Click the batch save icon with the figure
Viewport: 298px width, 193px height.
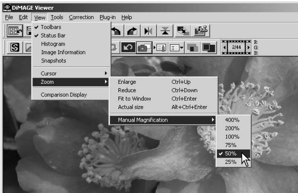pyautogui.click(x=201, y=31)
